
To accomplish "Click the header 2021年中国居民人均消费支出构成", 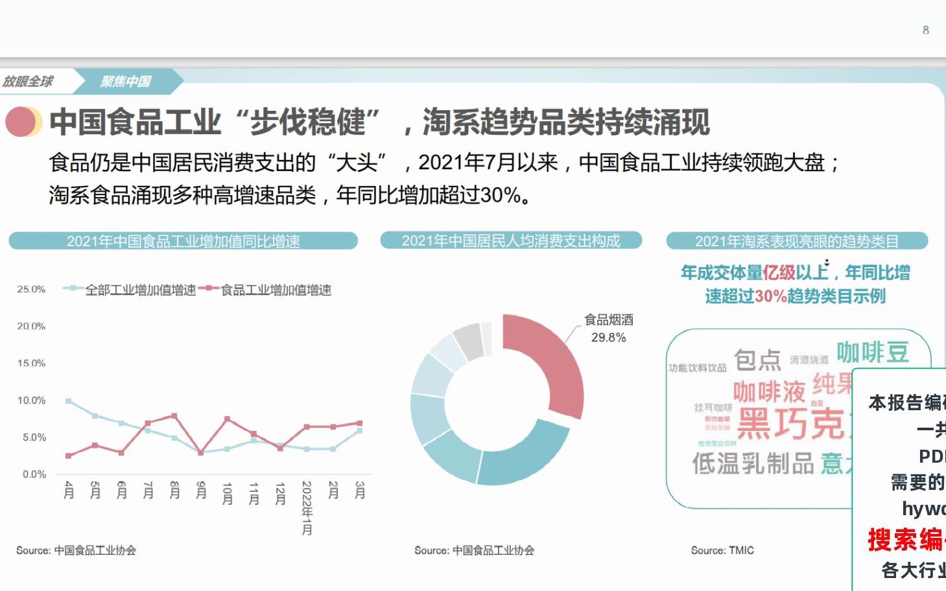I will point(511,241).
